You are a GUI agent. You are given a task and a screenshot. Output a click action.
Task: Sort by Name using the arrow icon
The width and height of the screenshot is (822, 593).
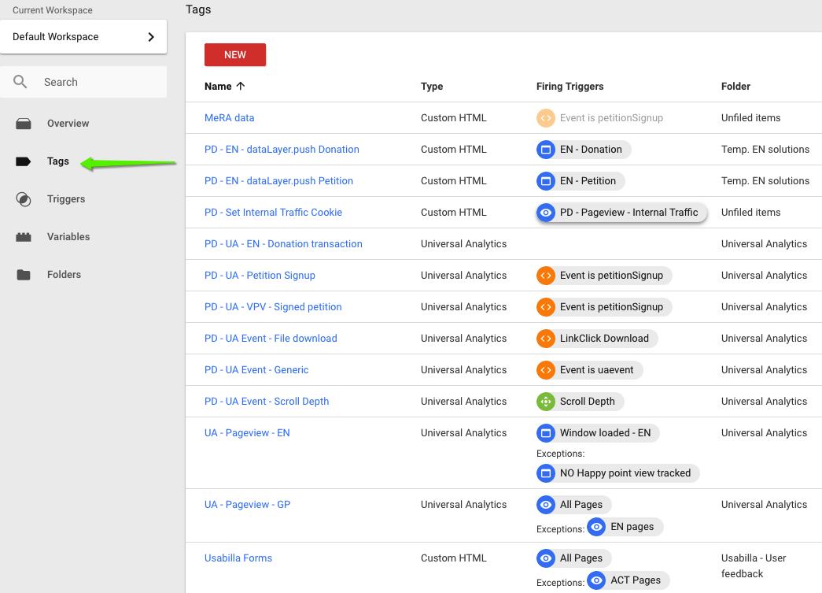tap(241, 86)
